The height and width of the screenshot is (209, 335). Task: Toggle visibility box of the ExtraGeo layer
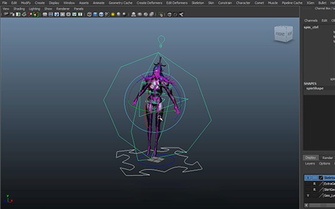click(x=308, y=184)
